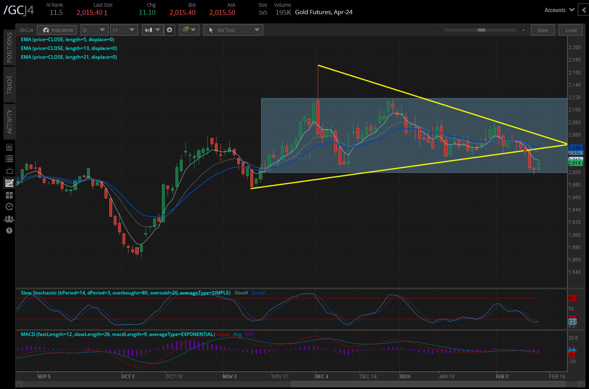Click the Indicators button
The height and width of the screenshot is (389, 589).
point(57,30)
